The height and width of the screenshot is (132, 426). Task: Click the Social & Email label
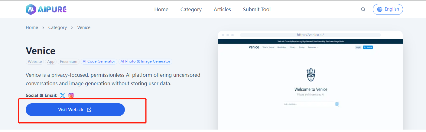tap(41, 95)
